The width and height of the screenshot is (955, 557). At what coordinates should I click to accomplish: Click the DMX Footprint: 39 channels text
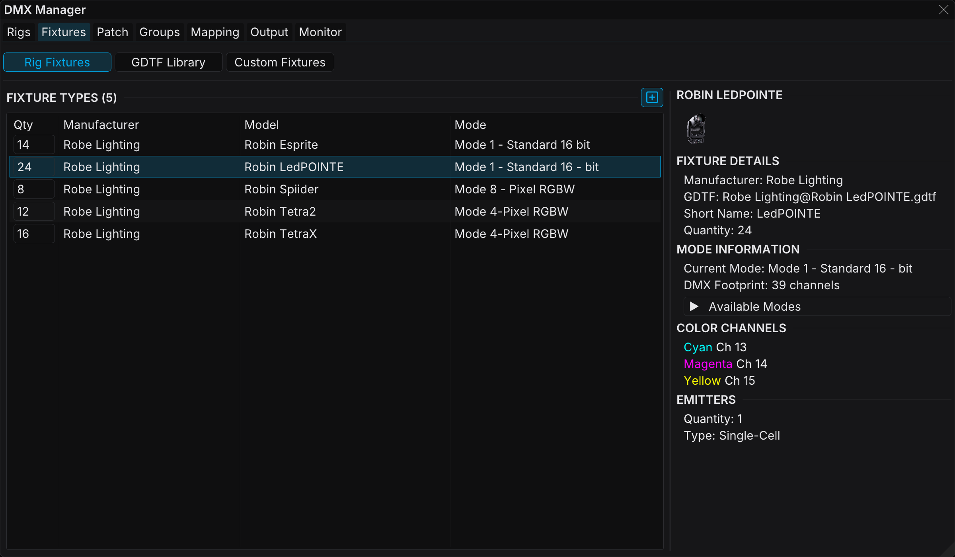click(762, 285)
